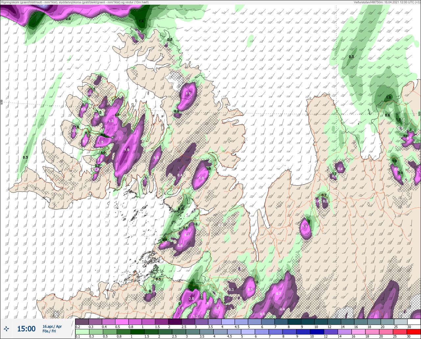Viewport: 421px width, 339px height.
Task: Click upper legend row swatch labeled 12
Action: click(334, 322)
